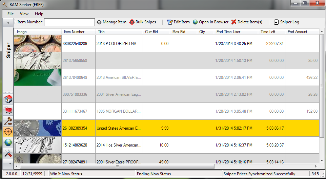This screenshot has width=326, height=179.
Task: Sort by the Max Bid column header
Action: tap(184, 32)
